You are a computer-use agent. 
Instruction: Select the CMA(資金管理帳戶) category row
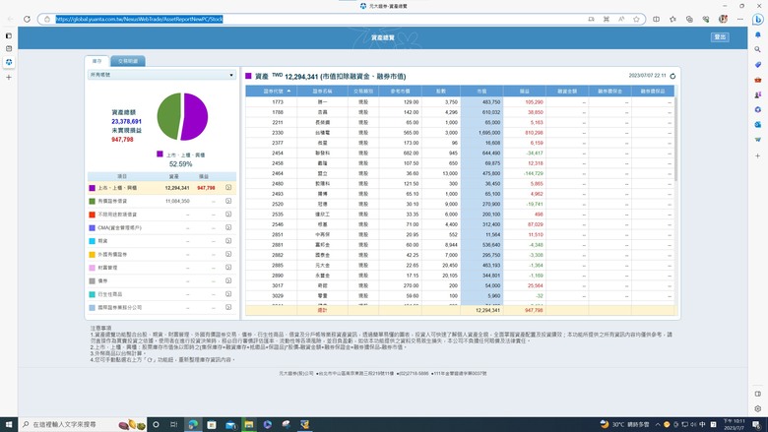point(161,227)
